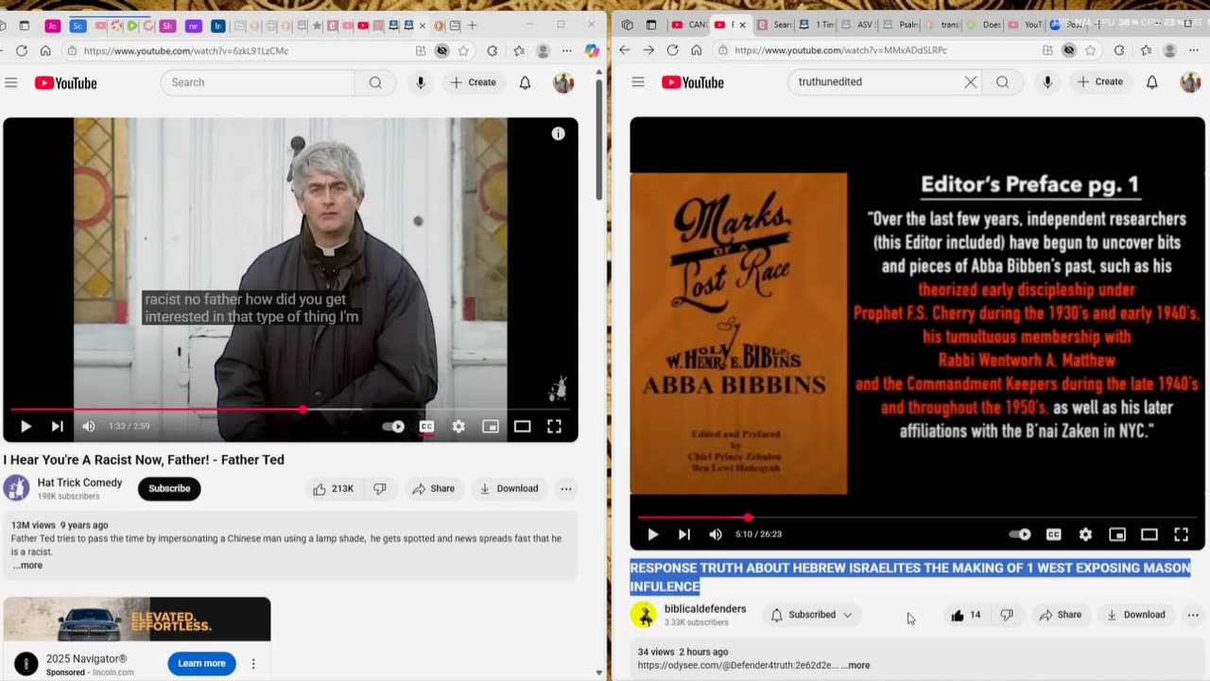Seek on Father Ted video progress bar
The height and width of the screenshot is (681, 1210).
click(290, 410)
